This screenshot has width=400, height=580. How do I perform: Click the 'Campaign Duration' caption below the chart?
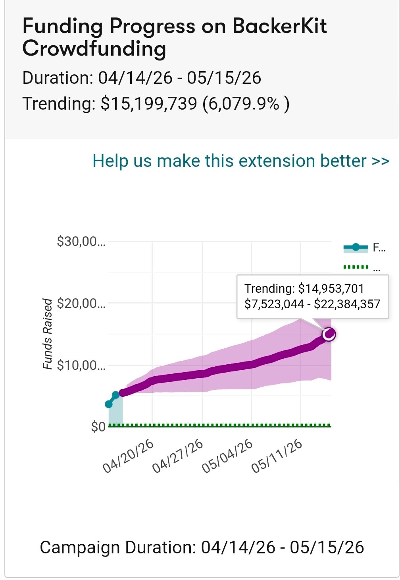tap(202, 547)
